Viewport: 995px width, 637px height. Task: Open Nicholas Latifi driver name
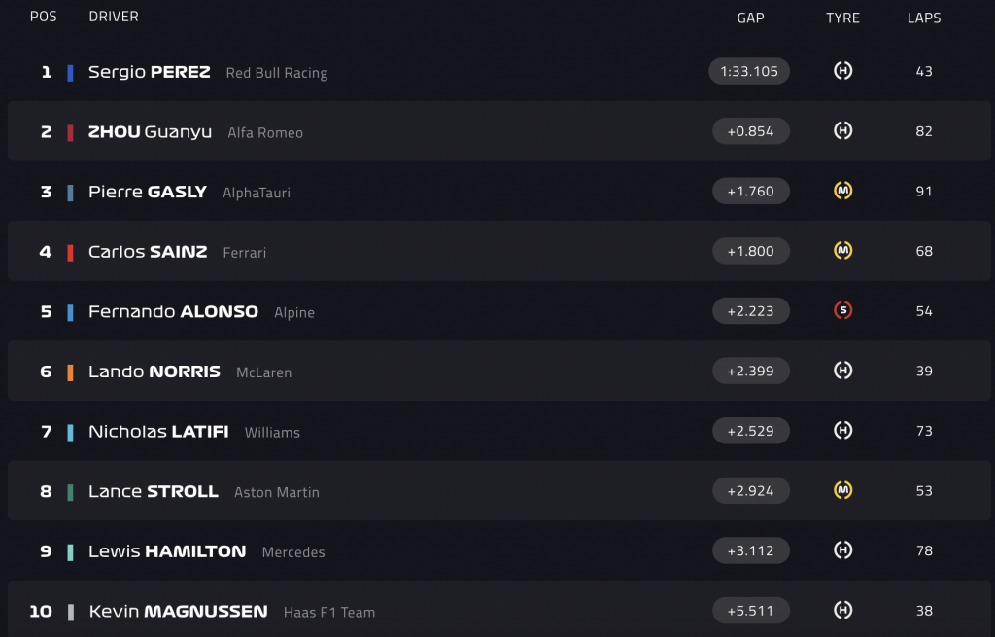[x=158, y=431]
